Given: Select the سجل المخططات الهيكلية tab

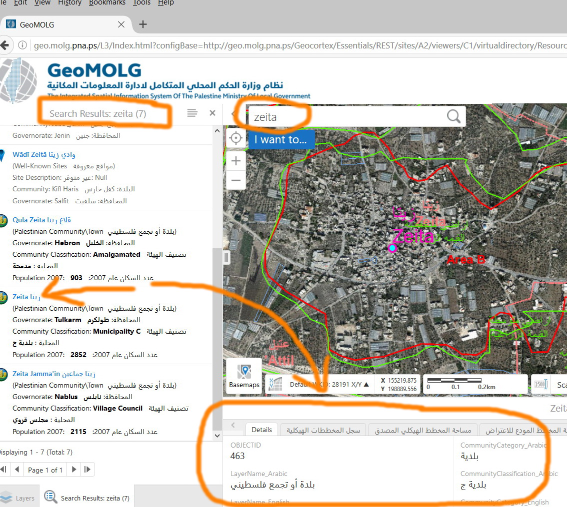Looking at the screenshot, I should [323, 430].
